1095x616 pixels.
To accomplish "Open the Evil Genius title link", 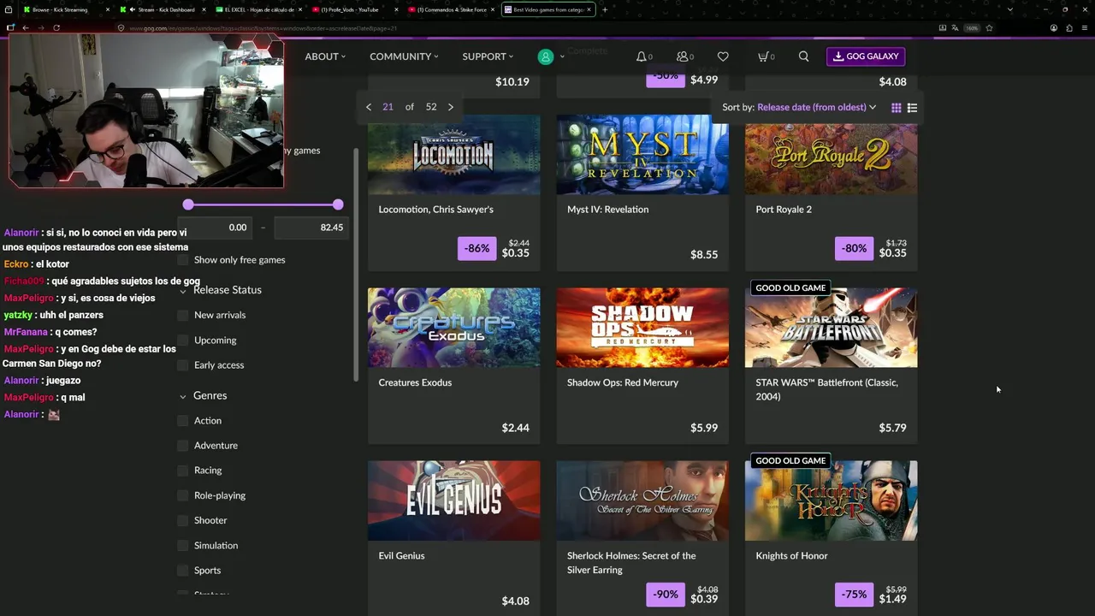I will pos(401,556).
